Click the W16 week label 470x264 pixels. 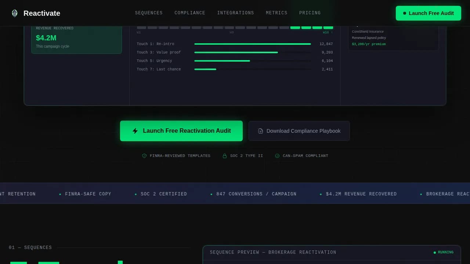pyautogui.click(x=328, y=33)
